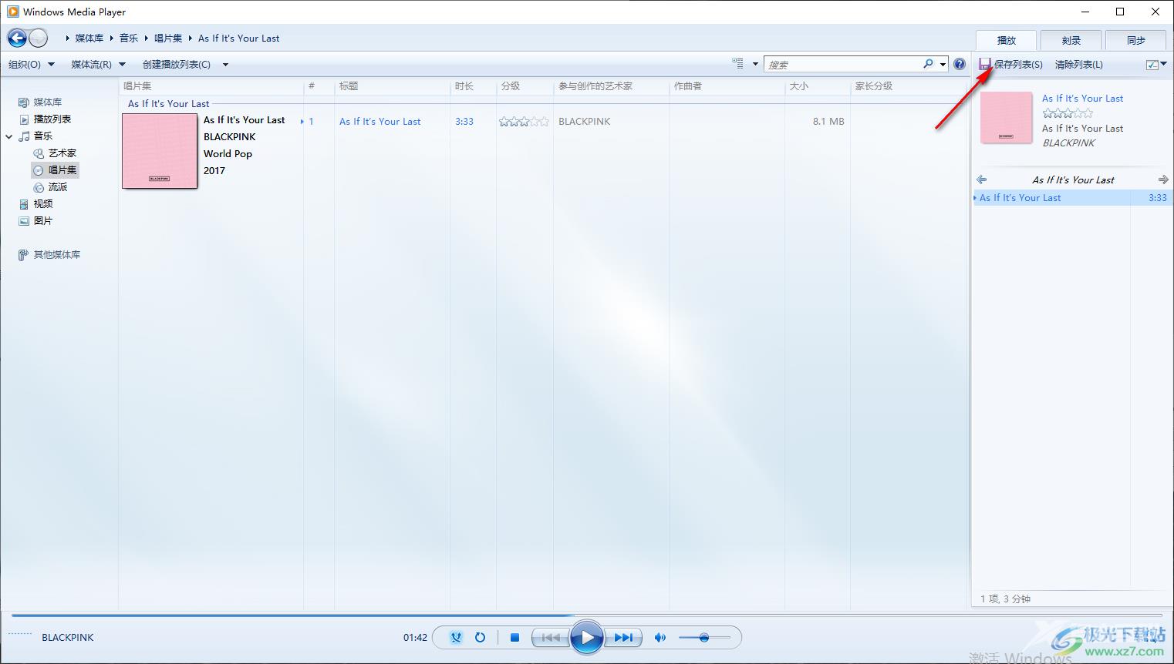Go back with the blue Back arrow
The image size is (1174, 664).
point(17,38)
